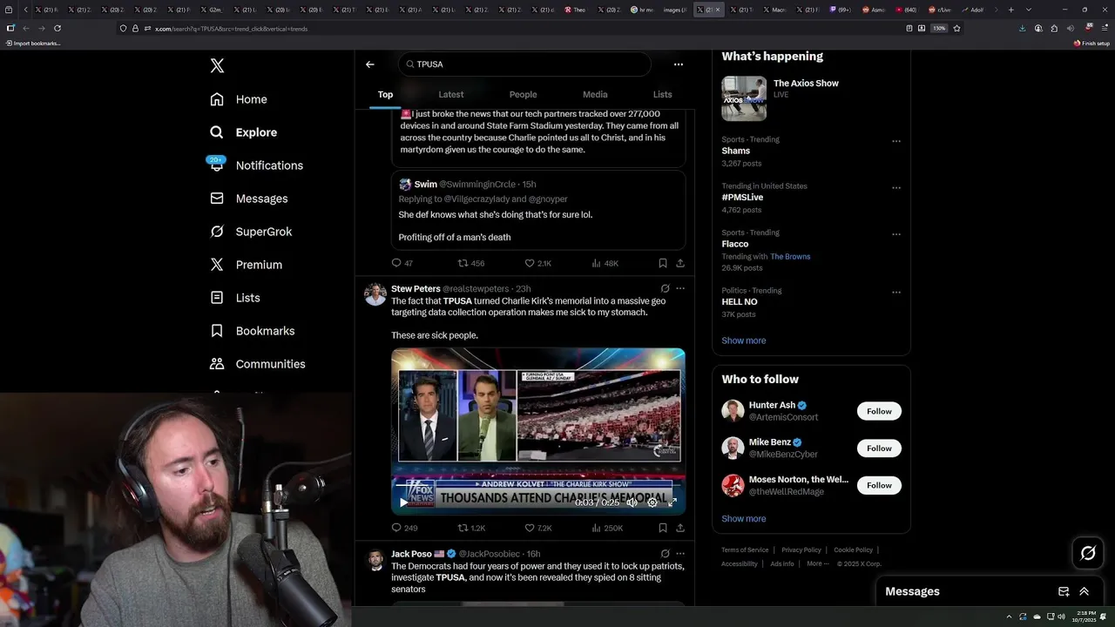This screenshot has width=1115, height=627.
Task: Open Premium in the sidebar
Action: pos(246,265)
